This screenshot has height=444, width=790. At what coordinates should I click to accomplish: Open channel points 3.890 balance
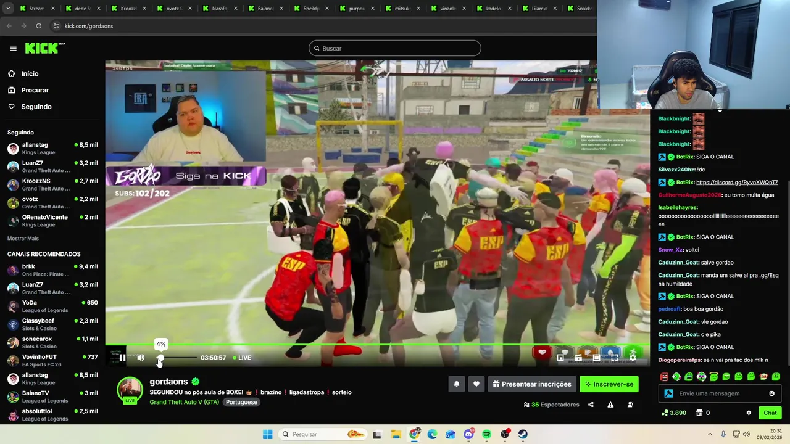[x=673, y=413]
